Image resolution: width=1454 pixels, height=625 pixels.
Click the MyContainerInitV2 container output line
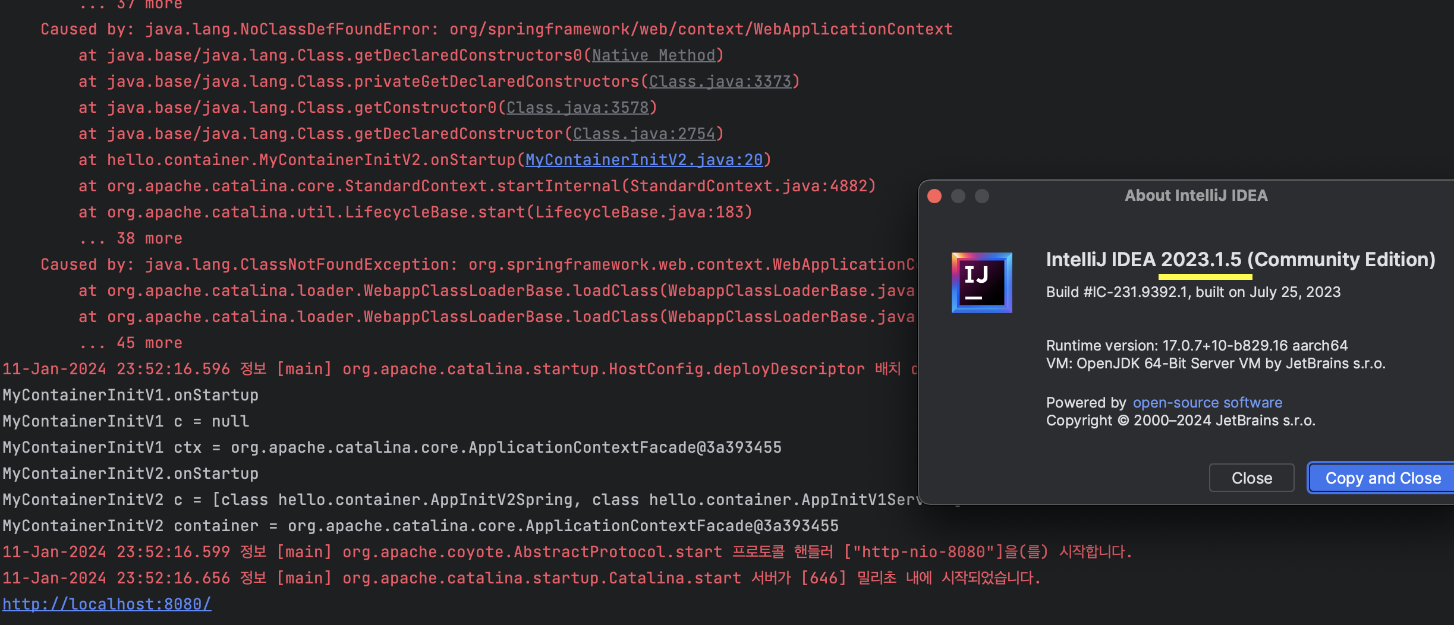[420, 526]
